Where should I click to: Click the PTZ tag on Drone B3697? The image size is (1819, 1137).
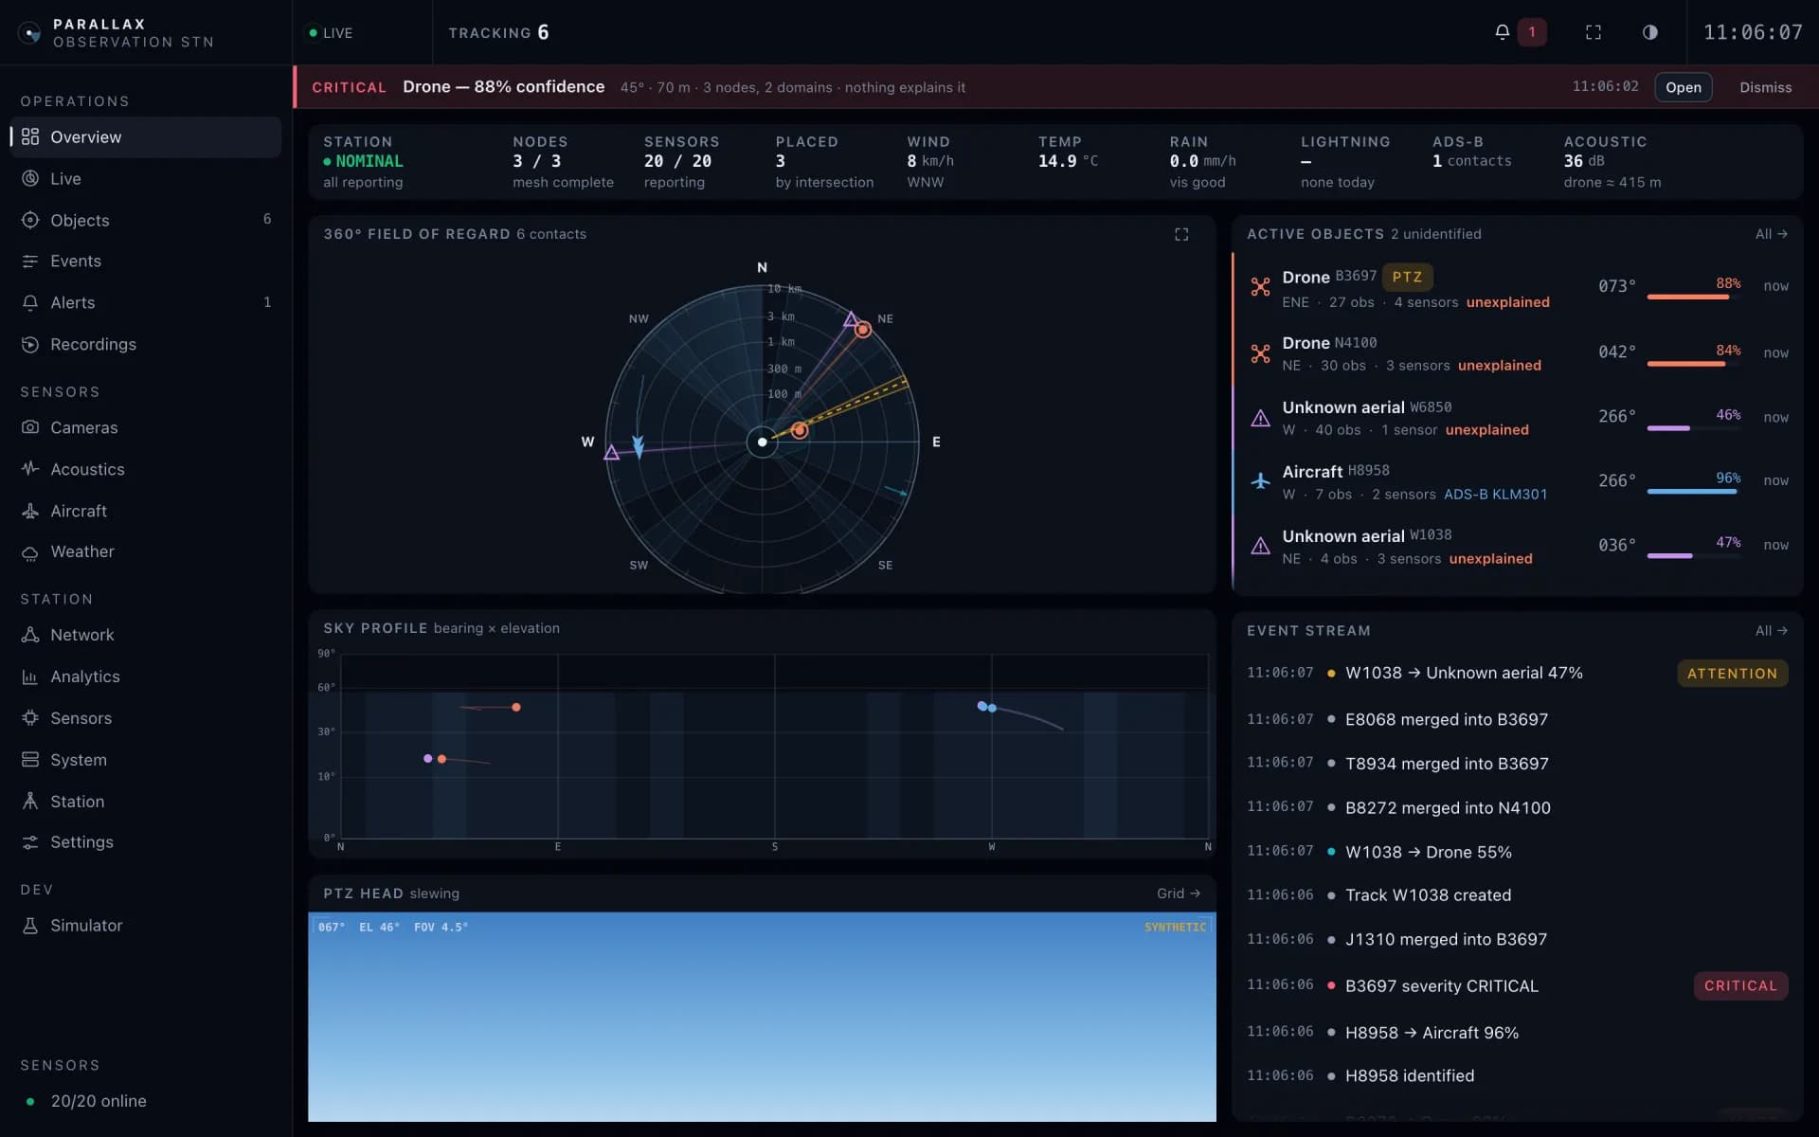coord(1407,277)
